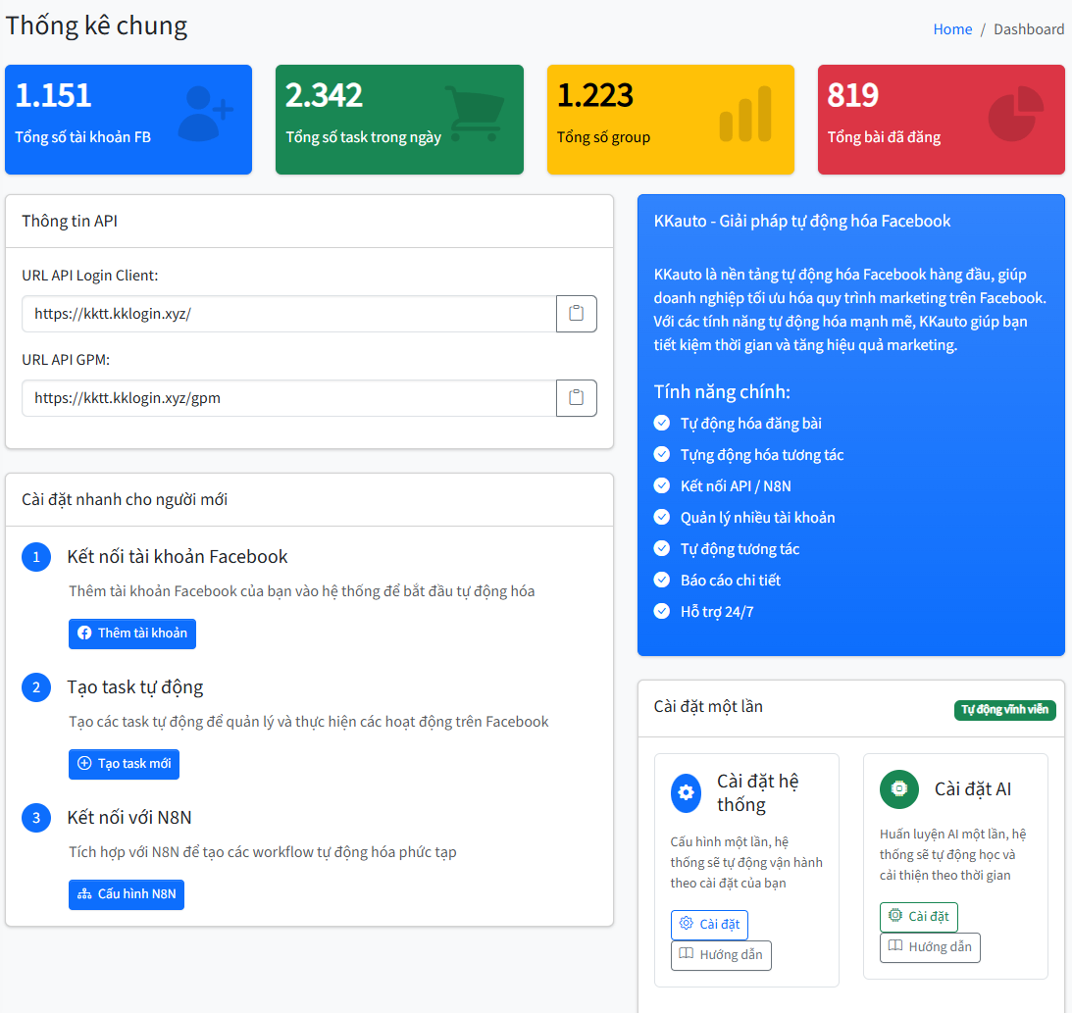Click checkmark next to Tựng động hóa tương tác
The height and width of the screenshot is (1013, 1072).
click(x=662, y=455)
